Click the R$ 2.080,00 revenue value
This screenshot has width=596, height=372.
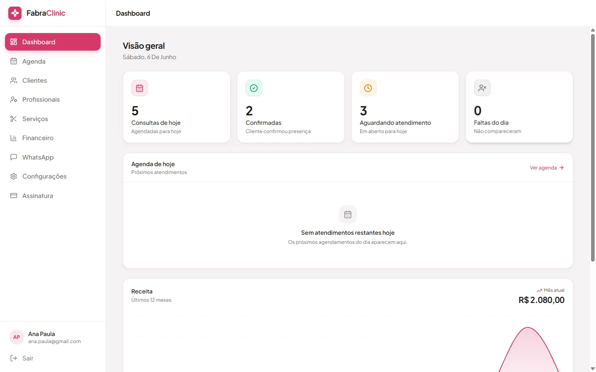click(541, 300)
